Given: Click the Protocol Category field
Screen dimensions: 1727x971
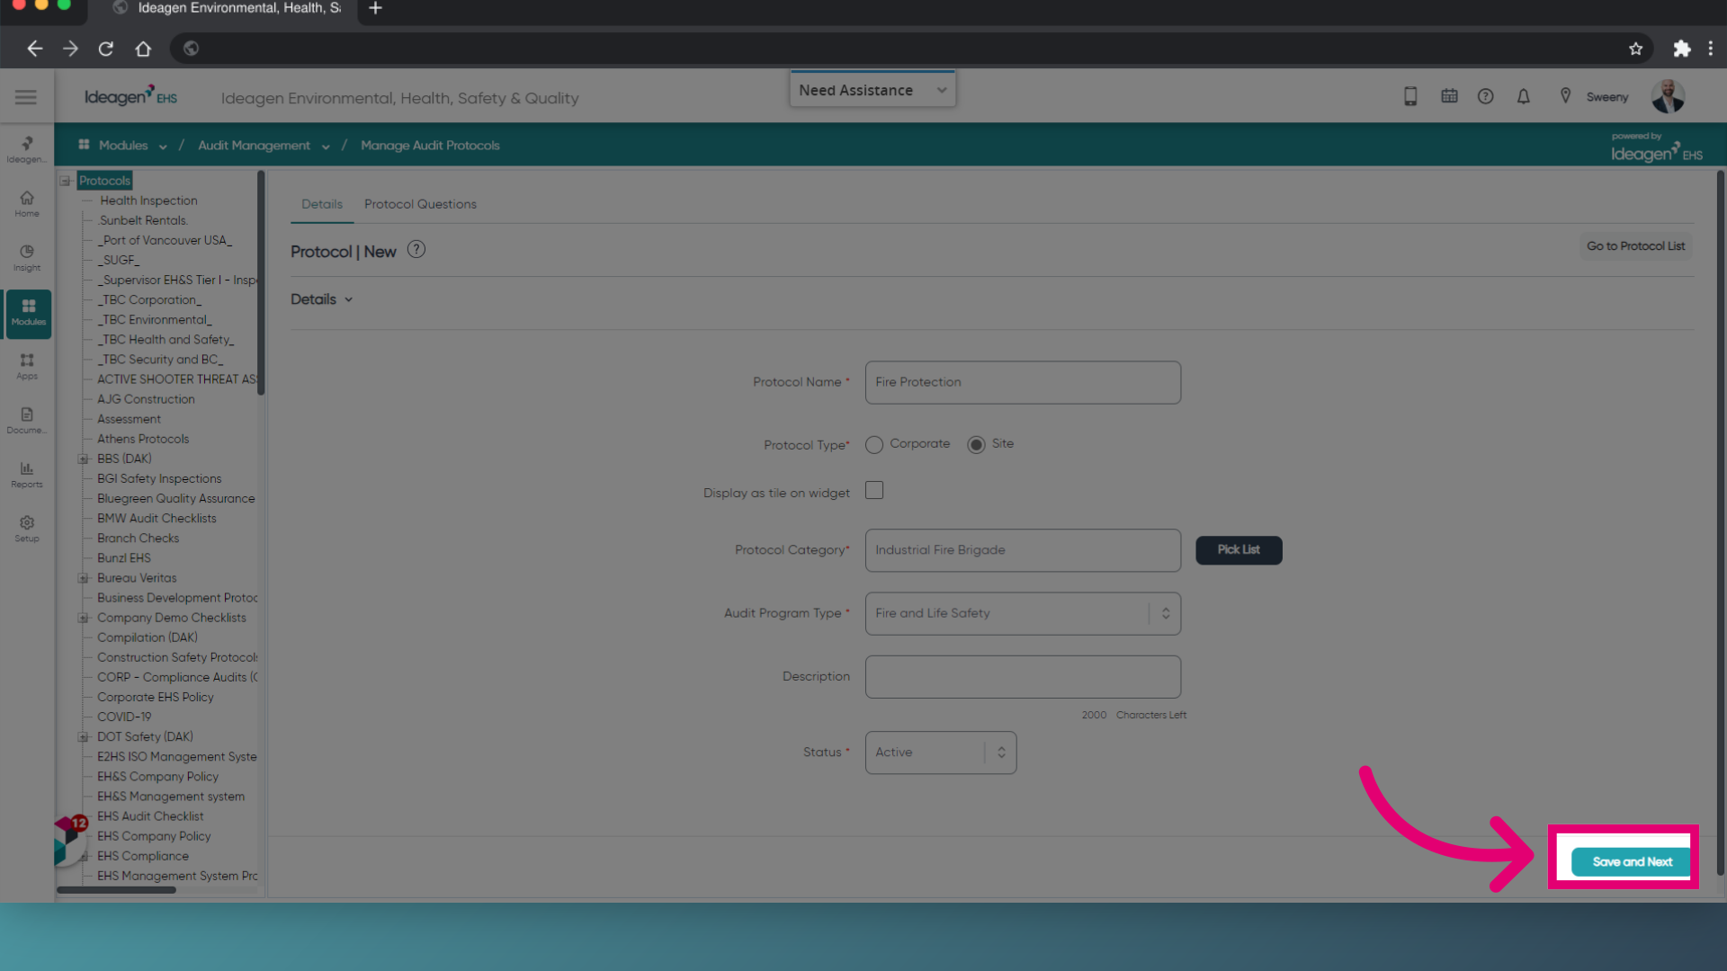Looking at the screenshot, I should (1023, 550).
